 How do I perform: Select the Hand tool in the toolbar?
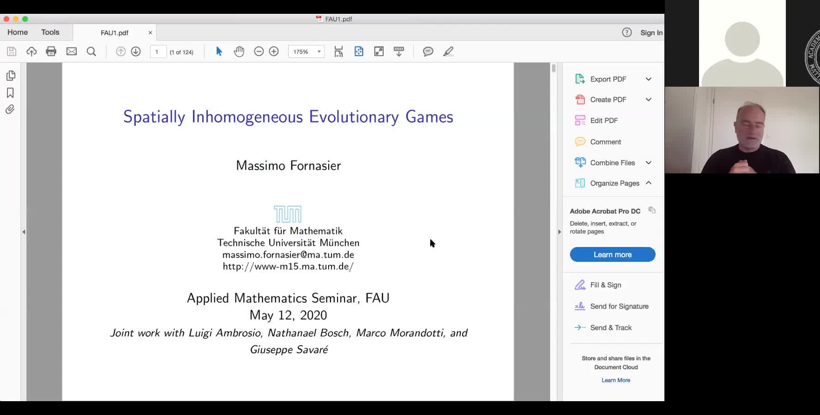coord(239,52)
